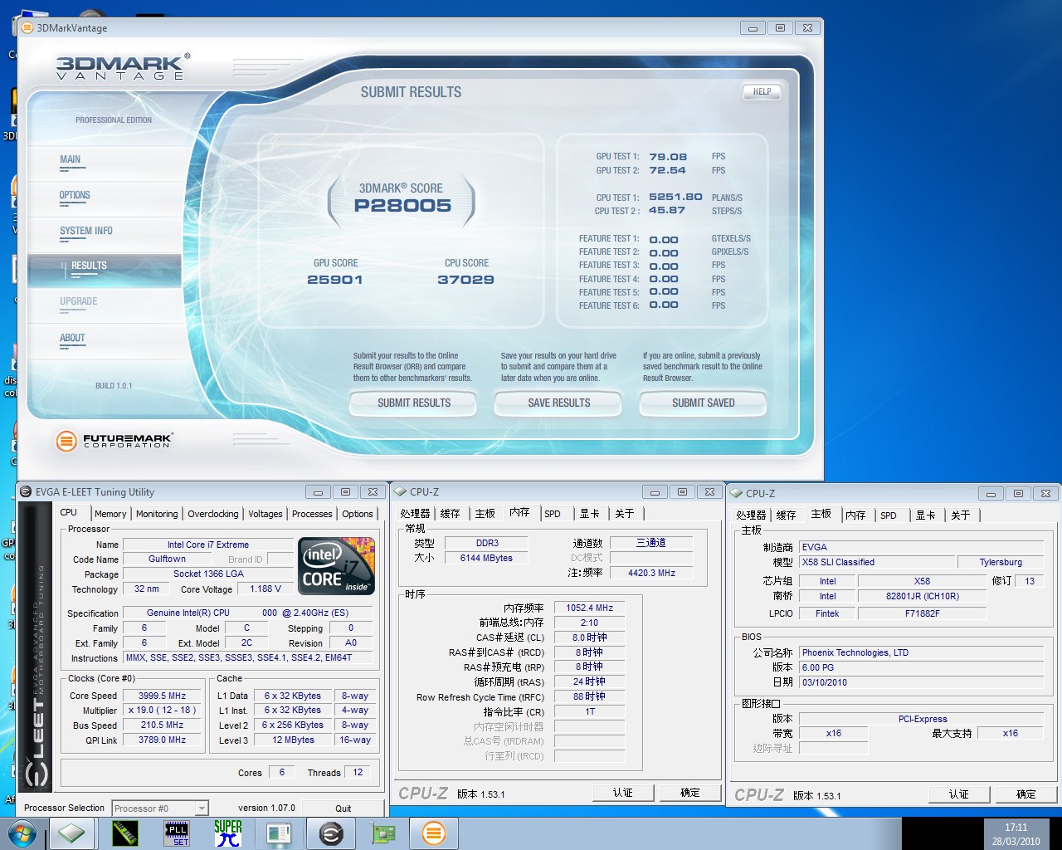Click the Multiplier field x 19.0
The image size is (1062, 850).
(162, 711)
